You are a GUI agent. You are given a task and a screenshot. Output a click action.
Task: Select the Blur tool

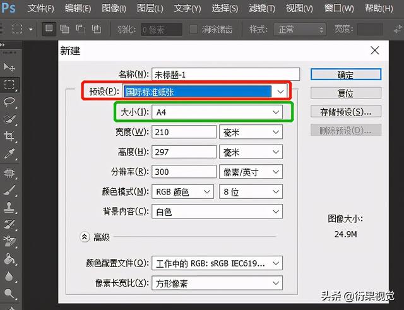coord(9,276)
